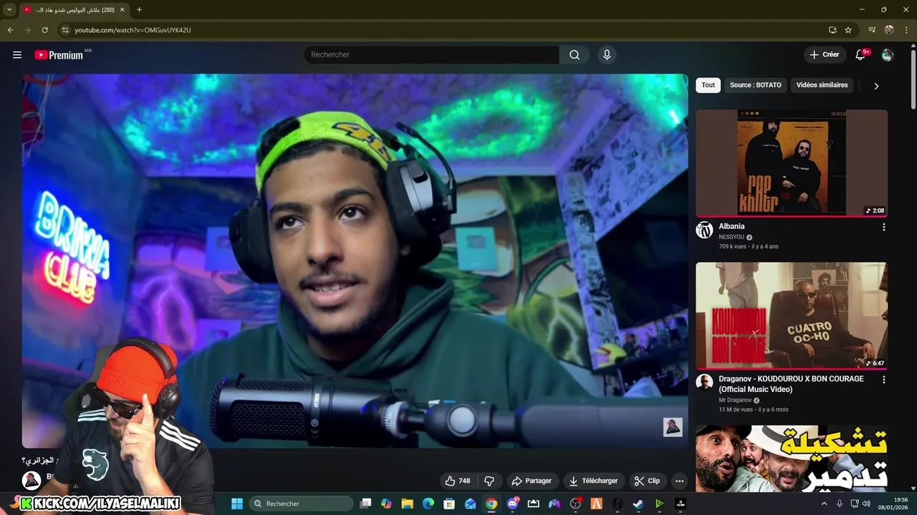Open the YouTube account avatar menu

point(888,55)
